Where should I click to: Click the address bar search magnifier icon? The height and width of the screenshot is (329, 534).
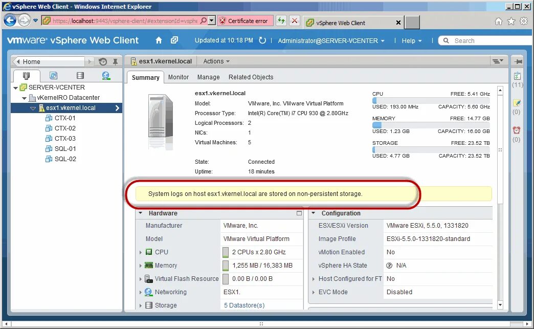click(203, 21)
